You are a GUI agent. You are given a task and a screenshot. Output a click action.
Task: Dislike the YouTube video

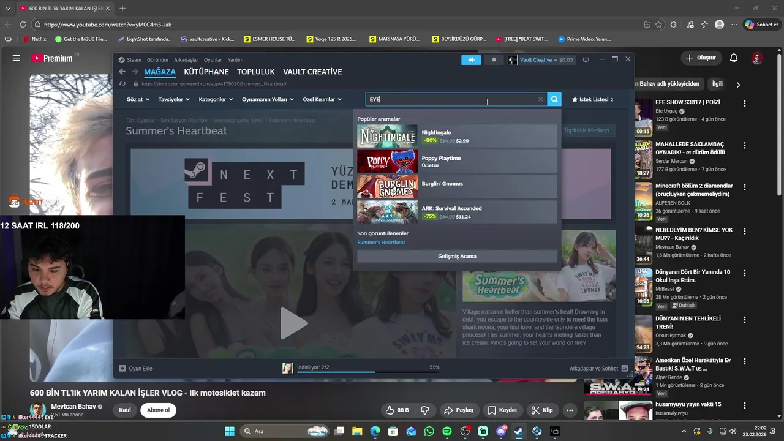tap(425, 410)
